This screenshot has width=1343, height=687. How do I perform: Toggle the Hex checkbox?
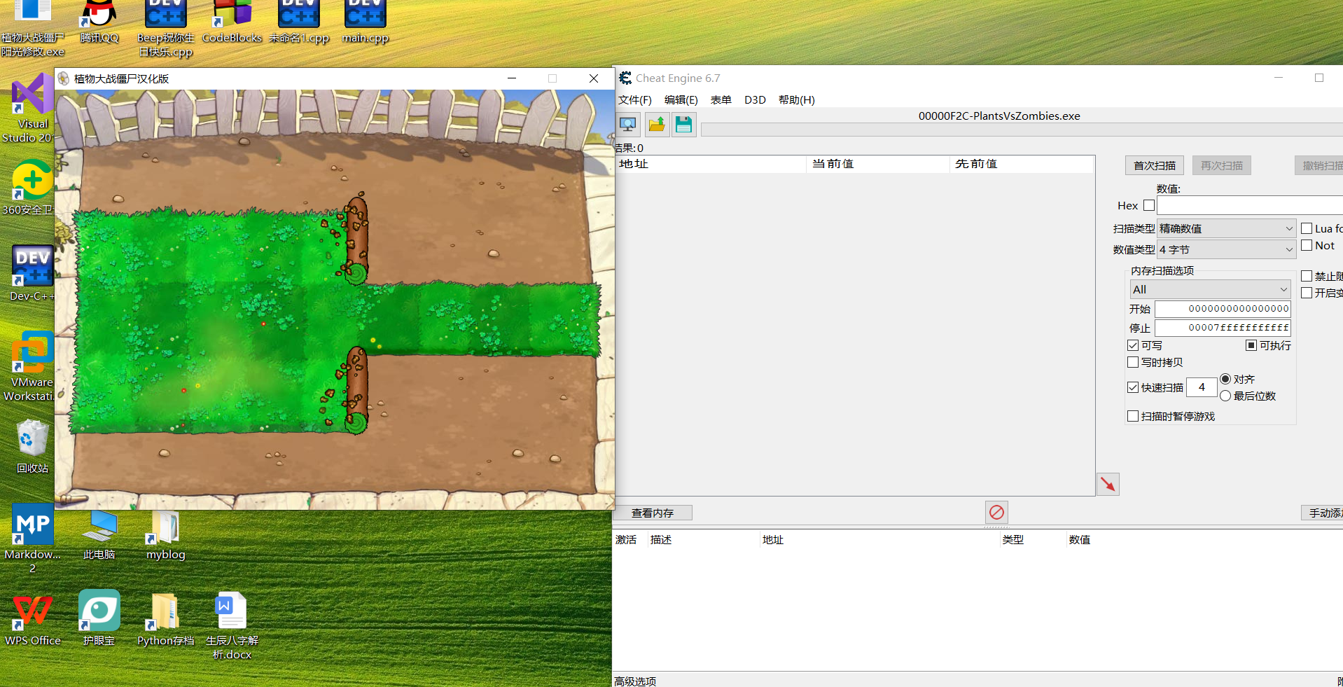[x=1149, y=205]
